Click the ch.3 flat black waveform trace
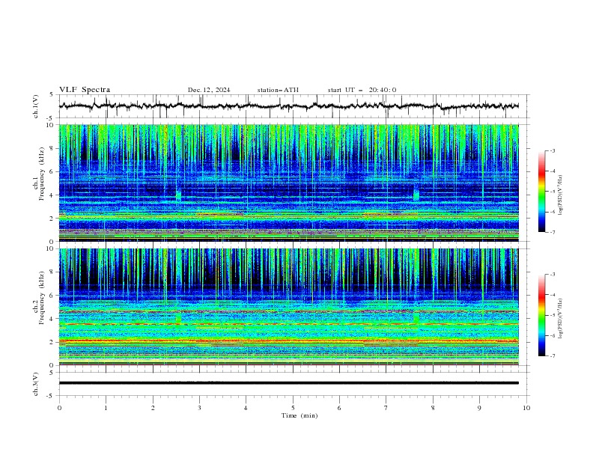The image size is (593, 458). [x=289, y=383]
